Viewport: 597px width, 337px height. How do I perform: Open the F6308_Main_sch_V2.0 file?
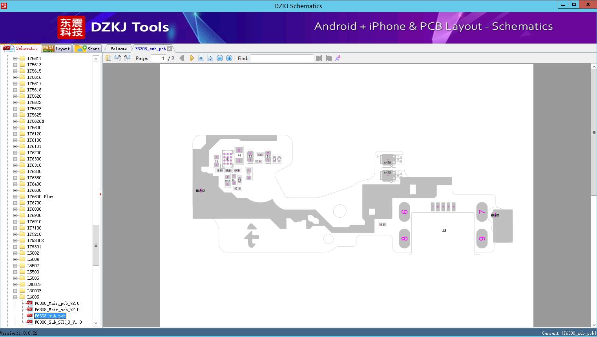pos(57,310)
